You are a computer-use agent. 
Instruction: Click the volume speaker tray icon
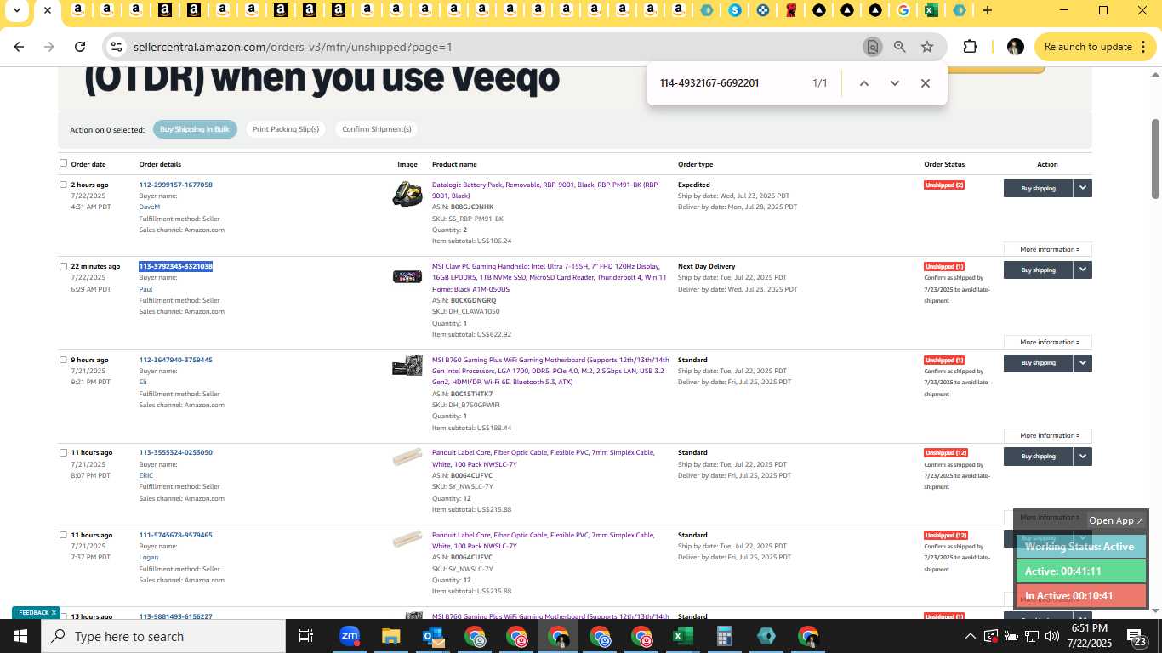pos(1051,636)
